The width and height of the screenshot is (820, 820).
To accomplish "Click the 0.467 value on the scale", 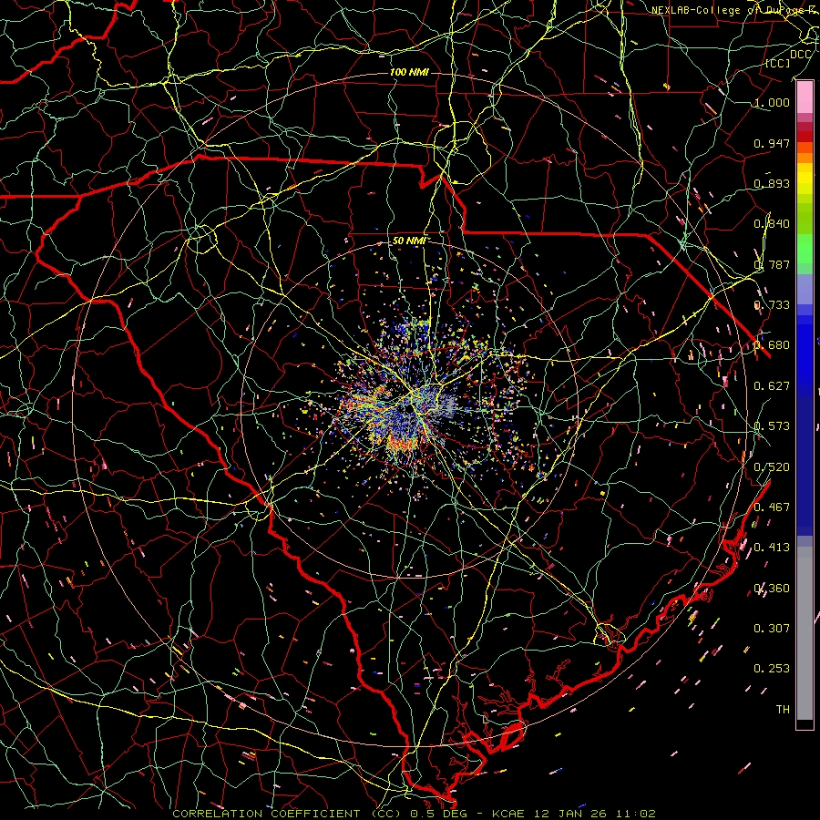I will [x=772, y=507].
